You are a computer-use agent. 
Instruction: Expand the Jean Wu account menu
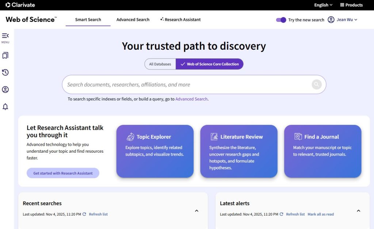click(x=343, y=20)
